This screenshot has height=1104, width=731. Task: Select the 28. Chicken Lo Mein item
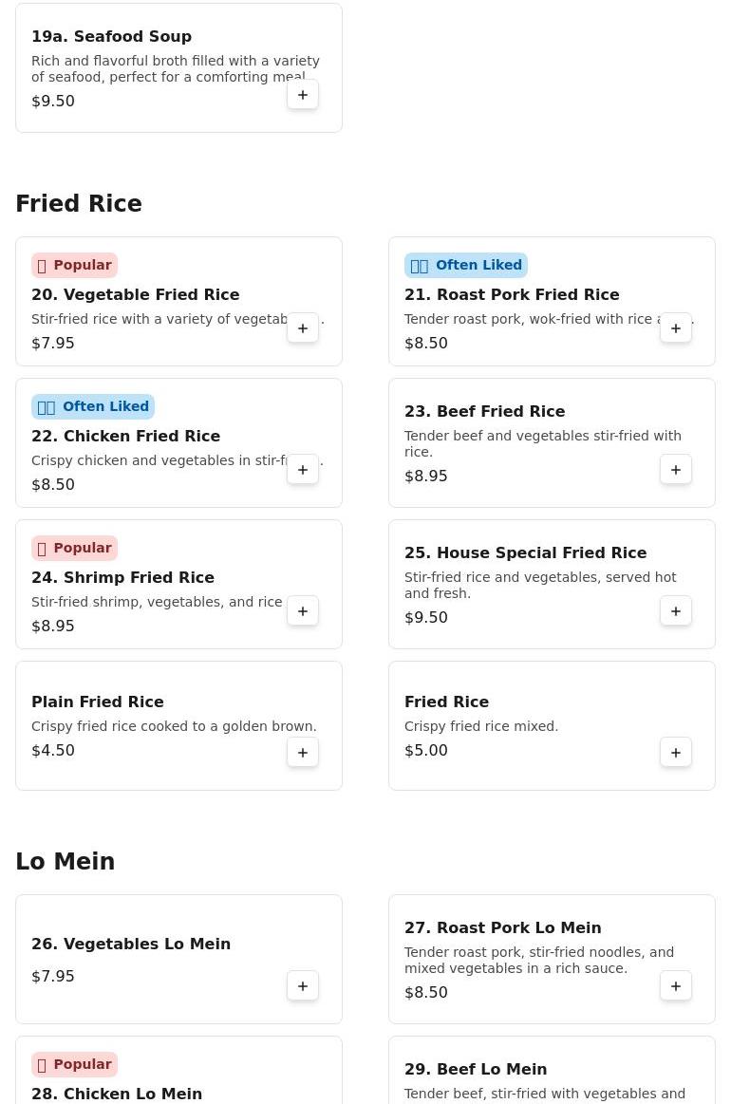click(117, 1094)
